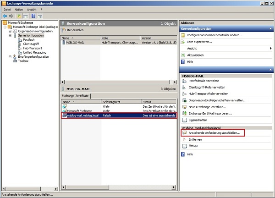Click the Neues Exchange-Zertifikat icon

[x=184, y=107]
